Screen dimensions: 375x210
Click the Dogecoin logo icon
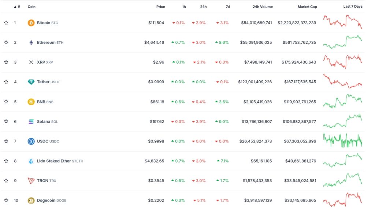click(31, 201)
